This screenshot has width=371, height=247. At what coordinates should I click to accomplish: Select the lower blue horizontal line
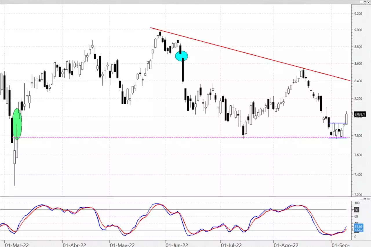tap(338, 138)
